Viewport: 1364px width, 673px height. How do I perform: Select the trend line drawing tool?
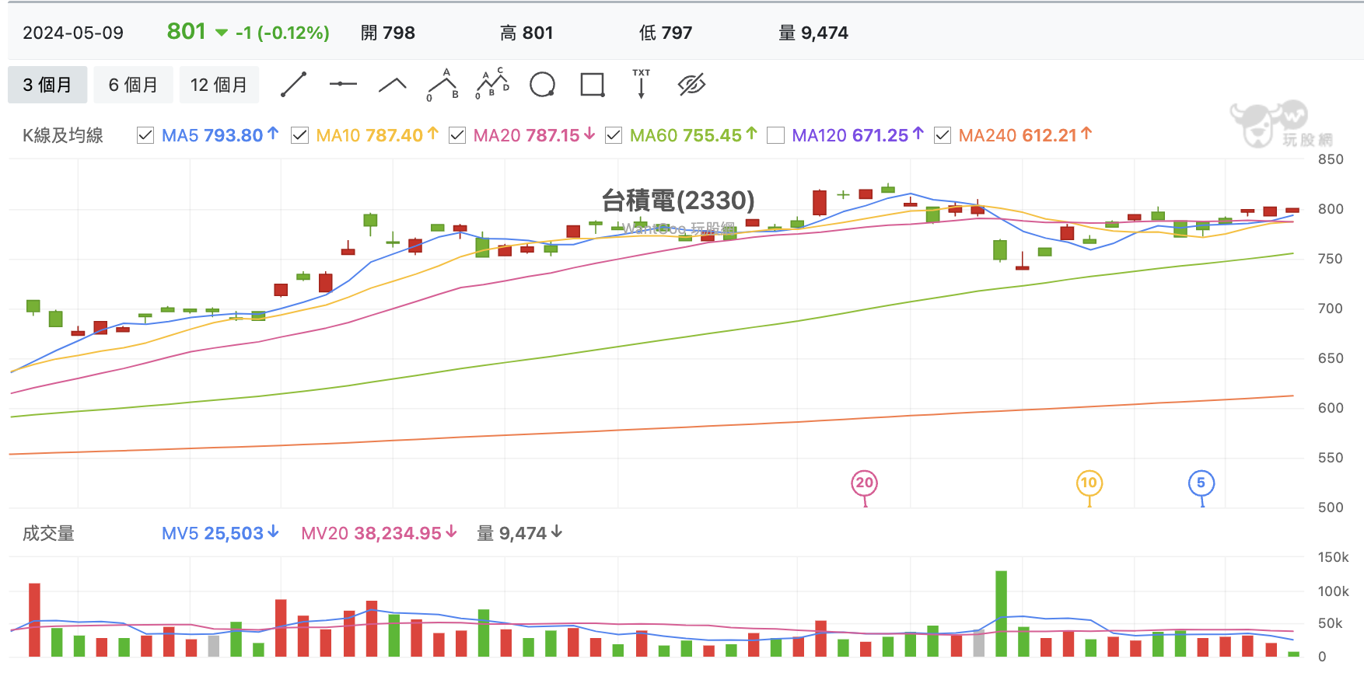293,85
